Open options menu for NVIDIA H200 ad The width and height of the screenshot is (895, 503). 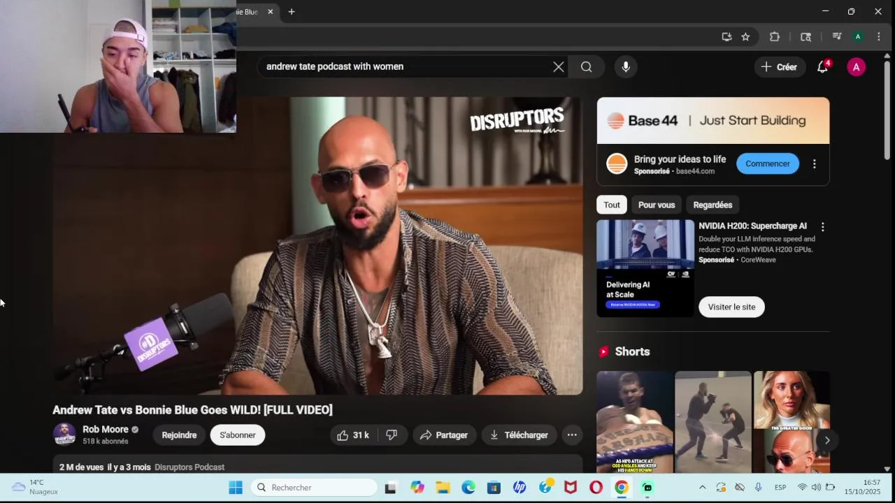[823, 227]
